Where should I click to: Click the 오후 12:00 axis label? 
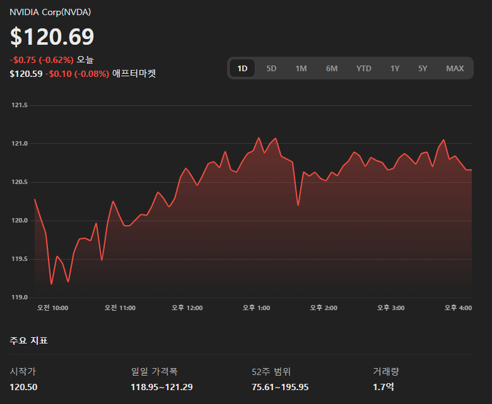(187, 308)
